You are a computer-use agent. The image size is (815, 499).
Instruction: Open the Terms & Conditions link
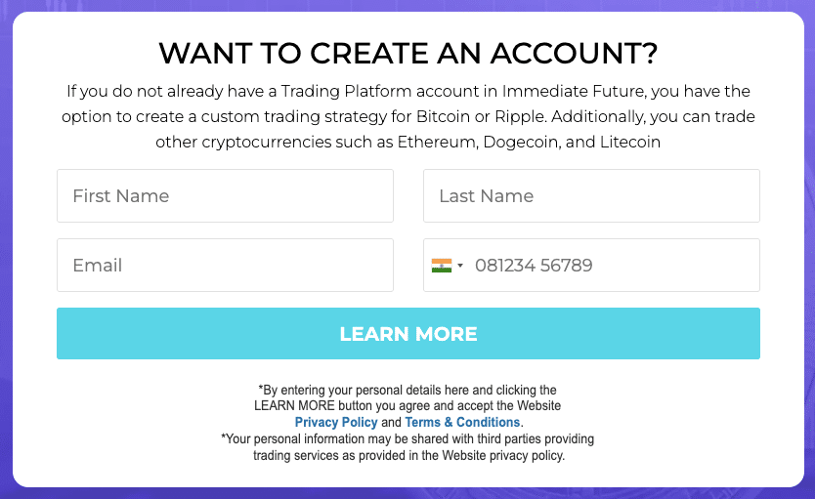(x=462, y=422)
